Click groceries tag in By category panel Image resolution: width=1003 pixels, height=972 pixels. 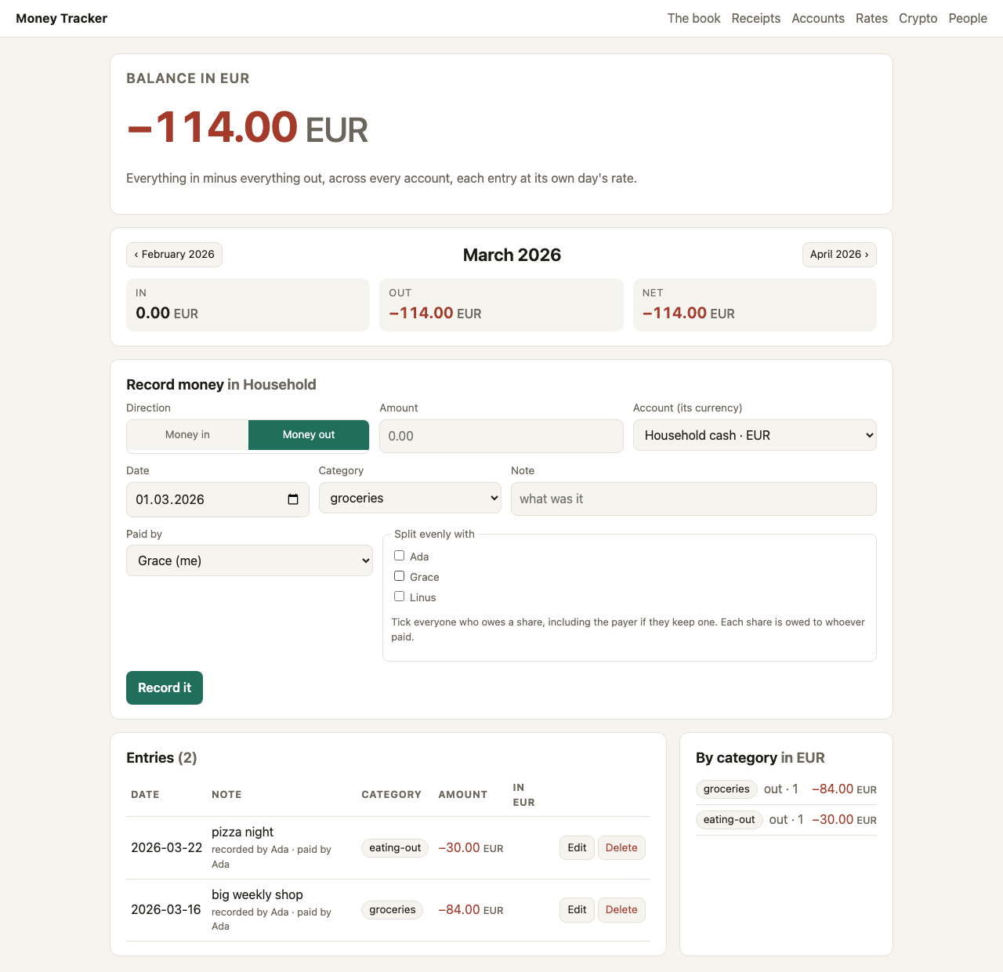click(x=726, y=789)
